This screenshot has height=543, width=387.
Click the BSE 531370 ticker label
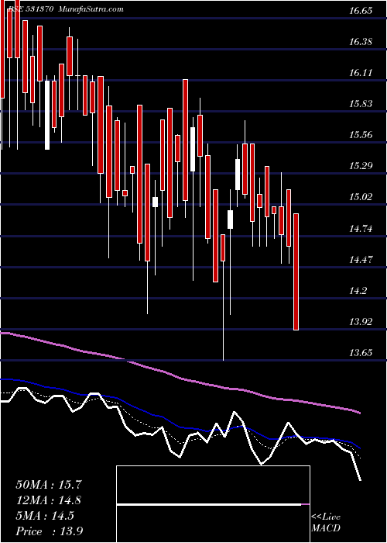[30, 9]
